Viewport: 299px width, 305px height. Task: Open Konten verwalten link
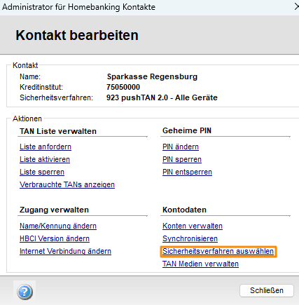point(193,226)
